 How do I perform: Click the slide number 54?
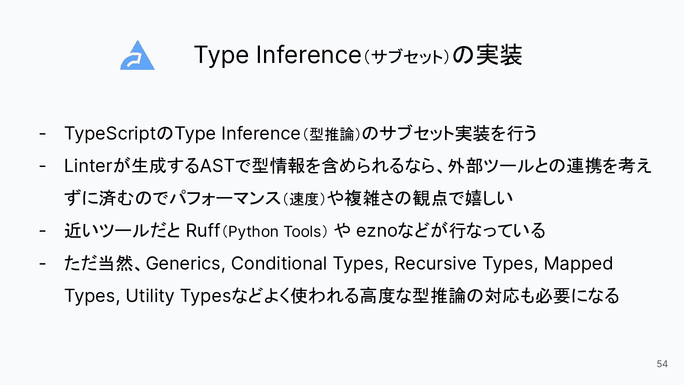click(662, 364)
